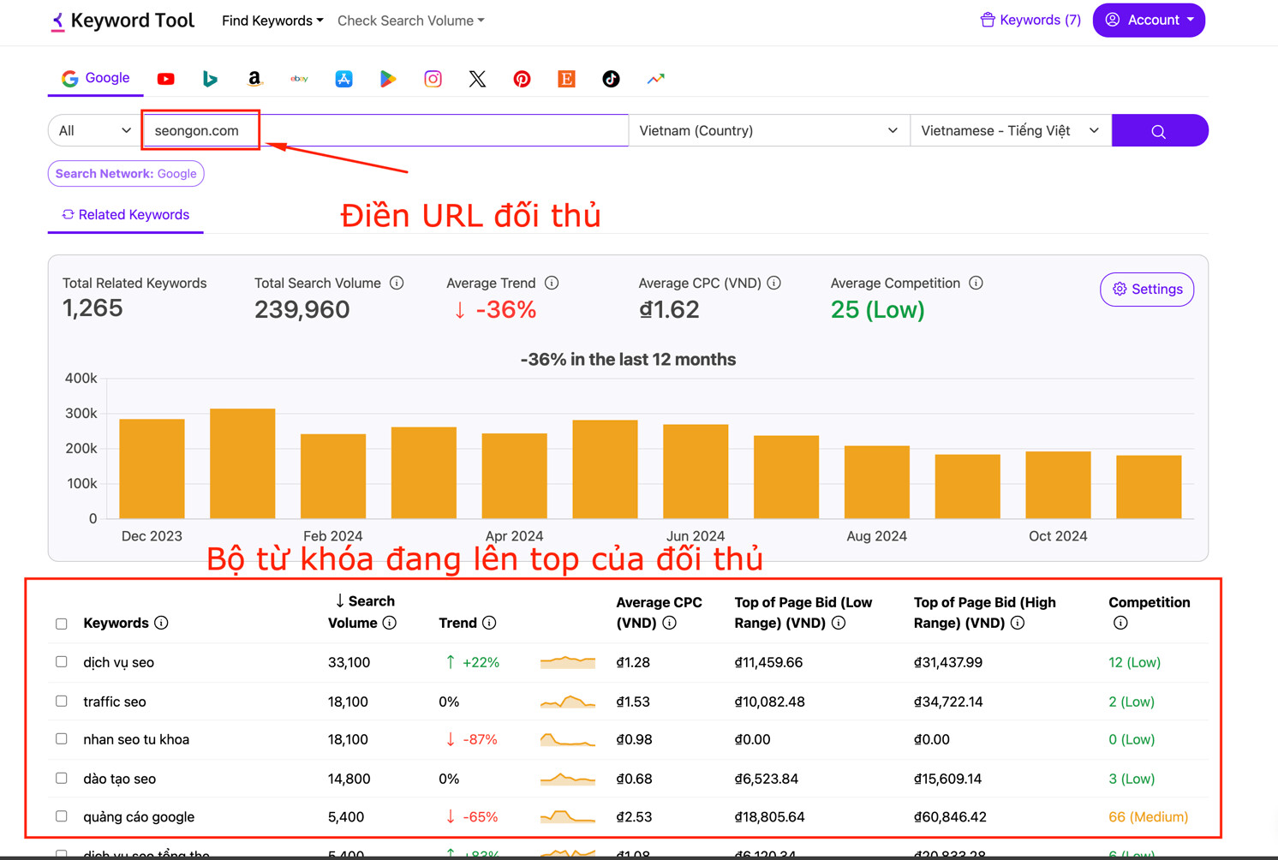1278x860 pixels.
Task: Expand the Find Keywords menu
Action: pos(272,21)
